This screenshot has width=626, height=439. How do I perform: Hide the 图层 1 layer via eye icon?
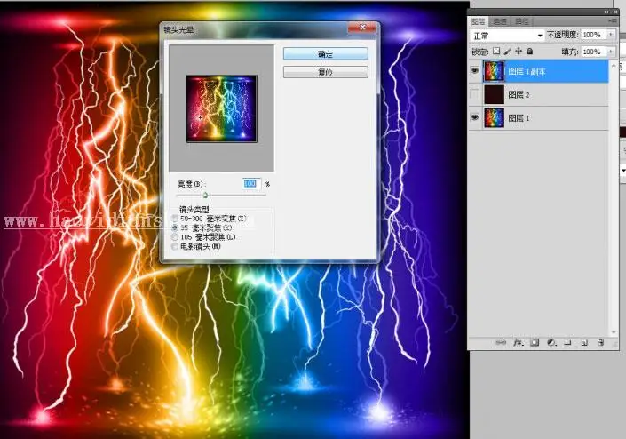click(x=475, y=118)
